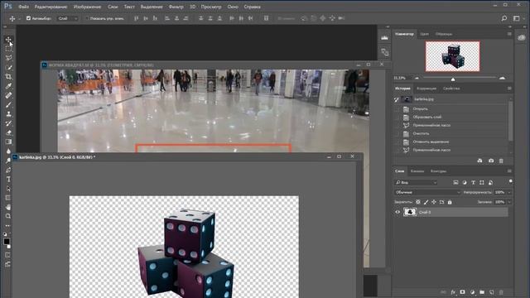The width and height of the screenshot is (530, 298).
Task: Select the Eyedropper tool
Action: pyautogui.click(x=8, y=86)
